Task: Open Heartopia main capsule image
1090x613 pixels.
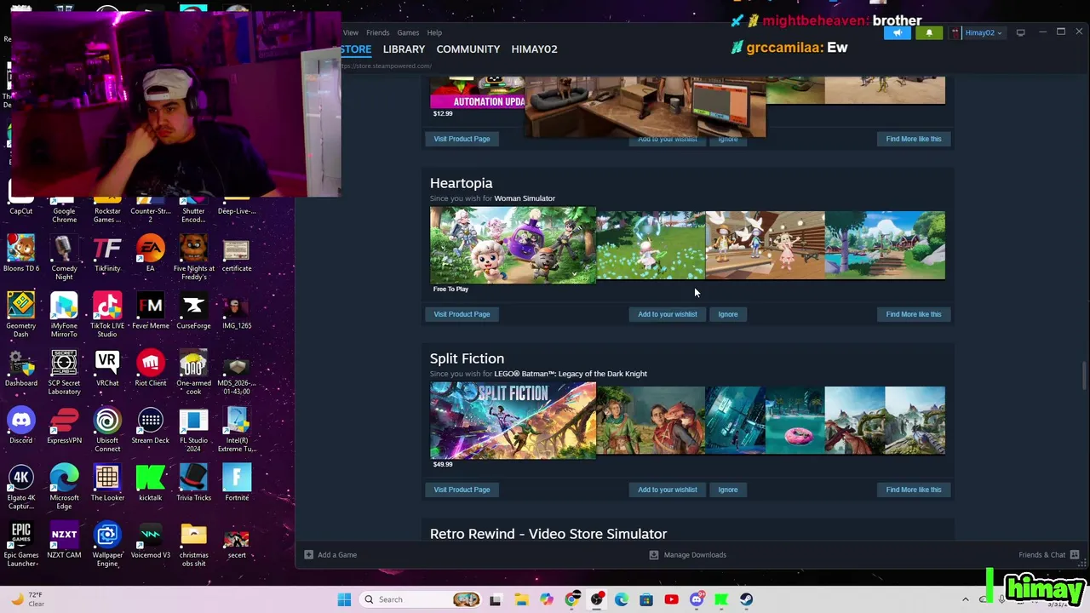Action: point(513,245)
